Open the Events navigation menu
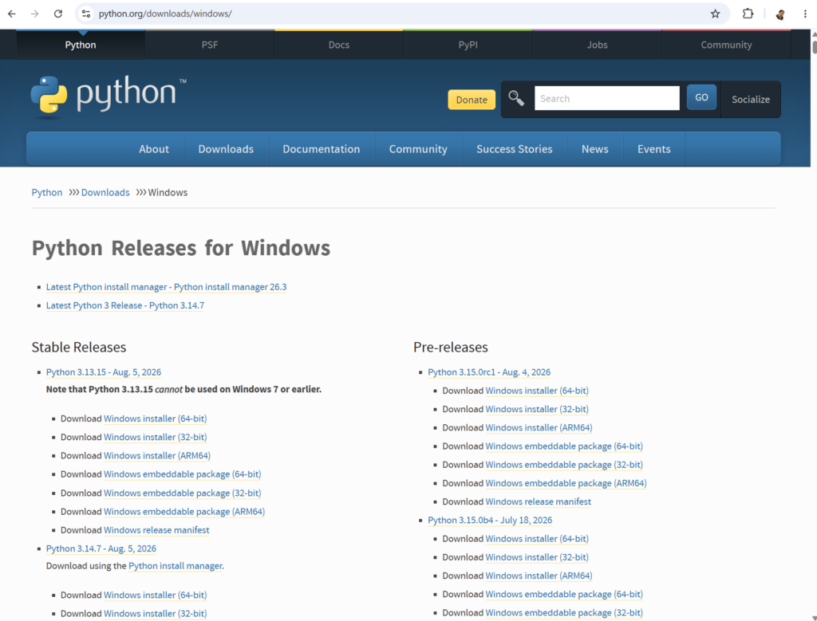This screenshot has width=817, height=621. 654,149
